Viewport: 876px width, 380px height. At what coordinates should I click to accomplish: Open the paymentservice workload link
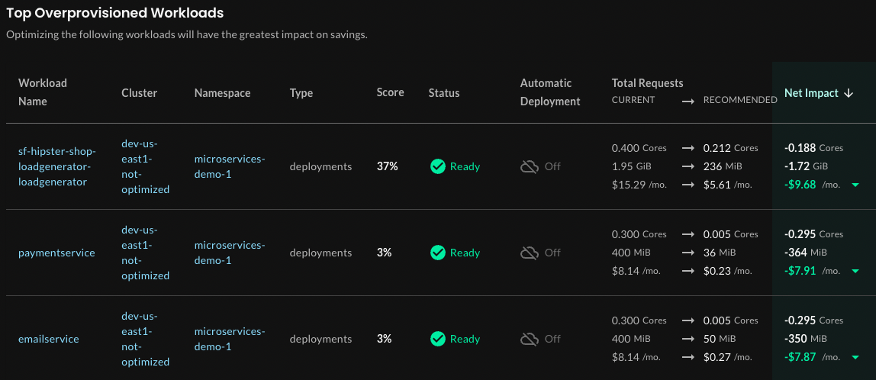pyautogui.click(x=56, y=253)
